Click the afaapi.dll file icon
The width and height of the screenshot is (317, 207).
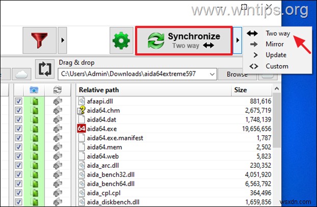click(x=82, y=101)
